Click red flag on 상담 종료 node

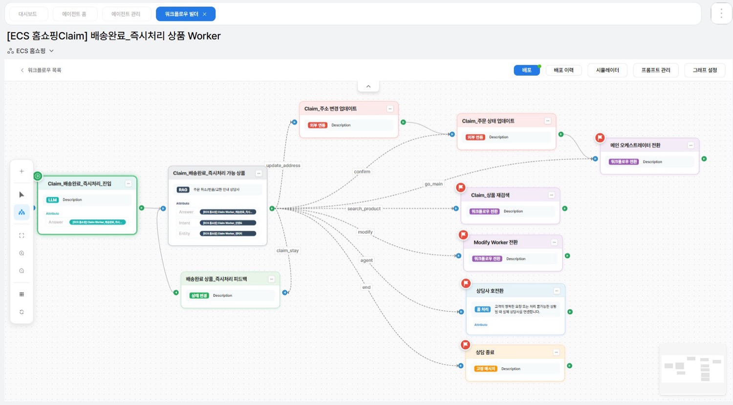(466, 345)
